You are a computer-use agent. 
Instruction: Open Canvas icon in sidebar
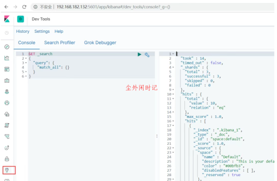click(x=7, y=81)
